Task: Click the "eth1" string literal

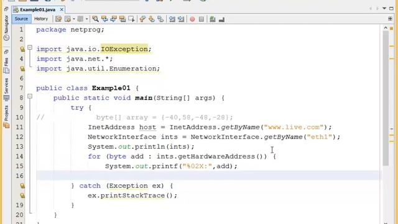Action: 320,137
